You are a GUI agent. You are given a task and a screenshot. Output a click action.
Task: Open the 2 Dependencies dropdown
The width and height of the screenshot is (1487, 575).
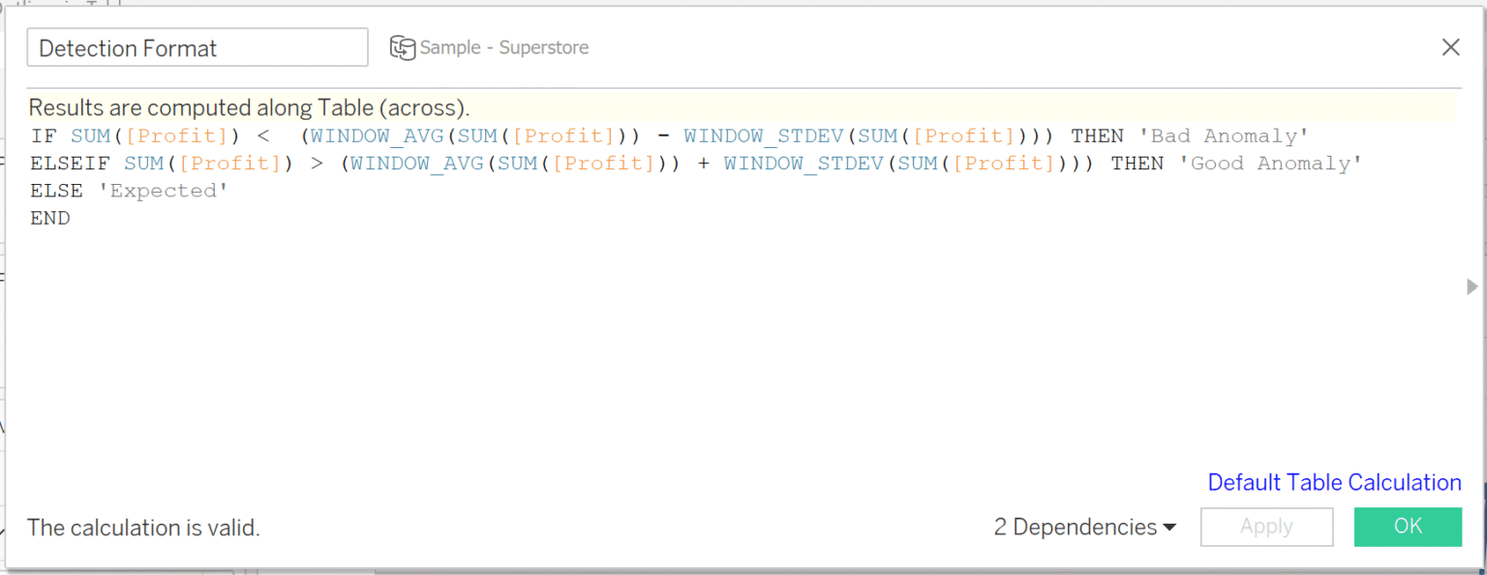coord(1084,527)
